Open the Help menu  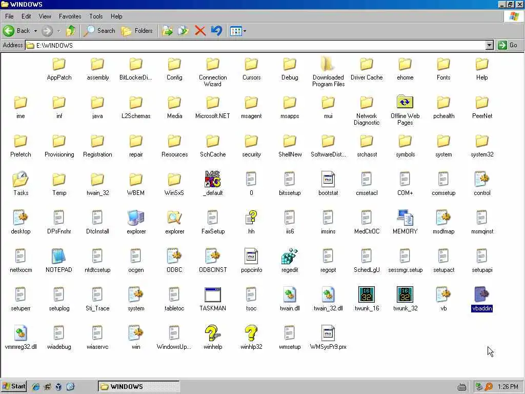(116, 16)
